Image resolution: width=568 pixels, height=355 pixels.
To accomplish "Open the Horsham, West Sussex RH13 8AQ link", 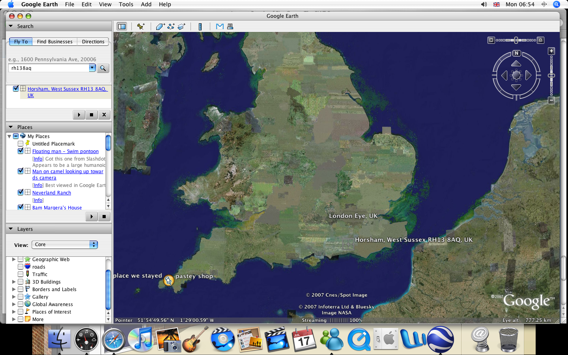I will (x=67, y=92).
